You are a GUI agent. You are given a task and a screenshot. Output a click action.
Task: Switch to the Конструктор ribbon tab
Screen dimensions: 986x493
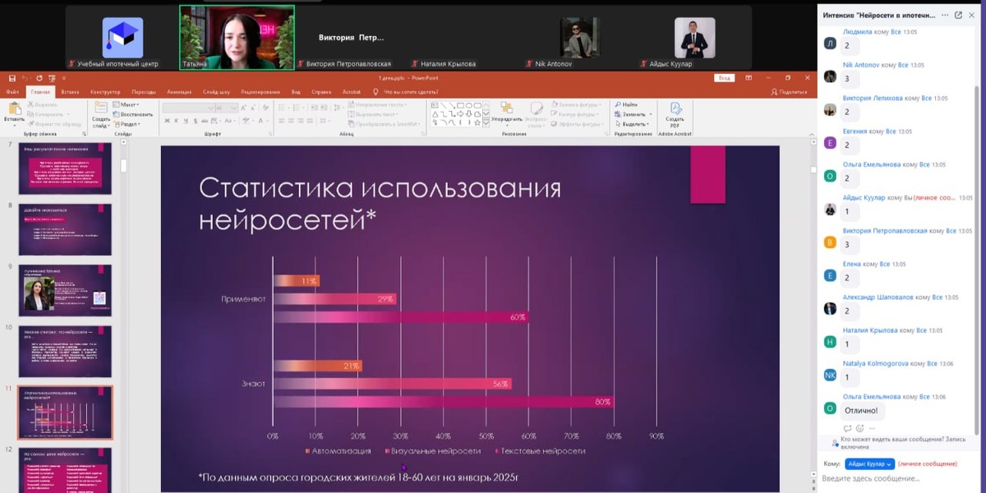(105, 92)
